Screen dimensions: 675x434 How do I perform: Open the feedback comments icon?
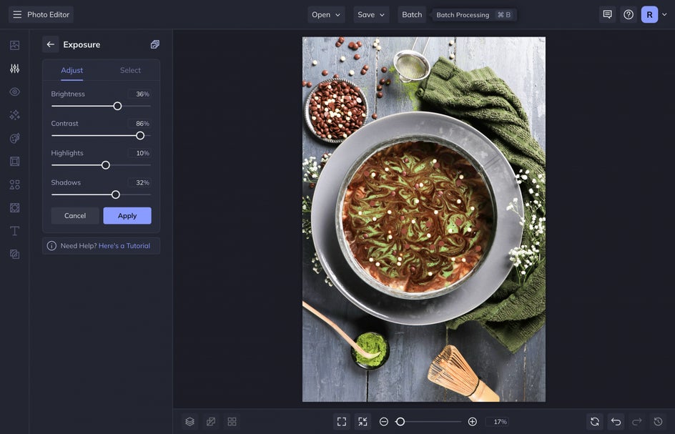(607, 14)
